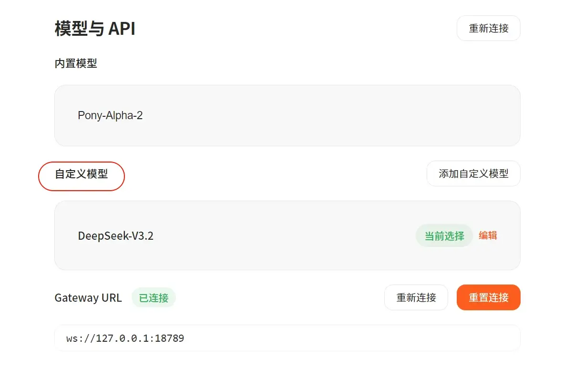Click the 内置模型 section label
This screenshot has height=377, width=574.
(x=76, y=63)
